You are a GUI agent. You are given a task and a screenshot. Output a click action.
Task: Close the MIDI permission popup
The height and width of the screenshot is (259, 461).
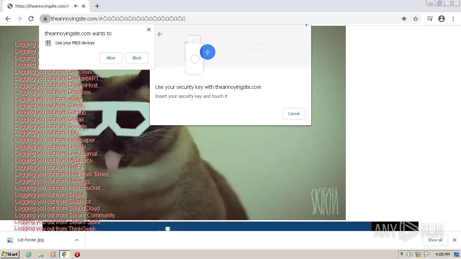point(149,29)
